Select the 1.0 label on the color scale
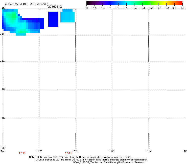Image resolution: width=187 pixels, height=164 pixels. (182, 8)
